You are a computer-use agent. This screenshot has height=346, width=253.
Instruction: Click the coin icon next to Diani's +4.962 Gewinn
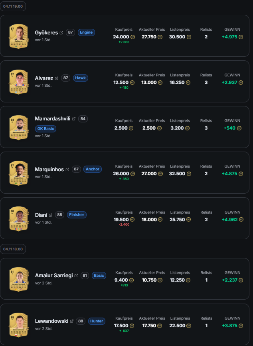pos(239,219)
